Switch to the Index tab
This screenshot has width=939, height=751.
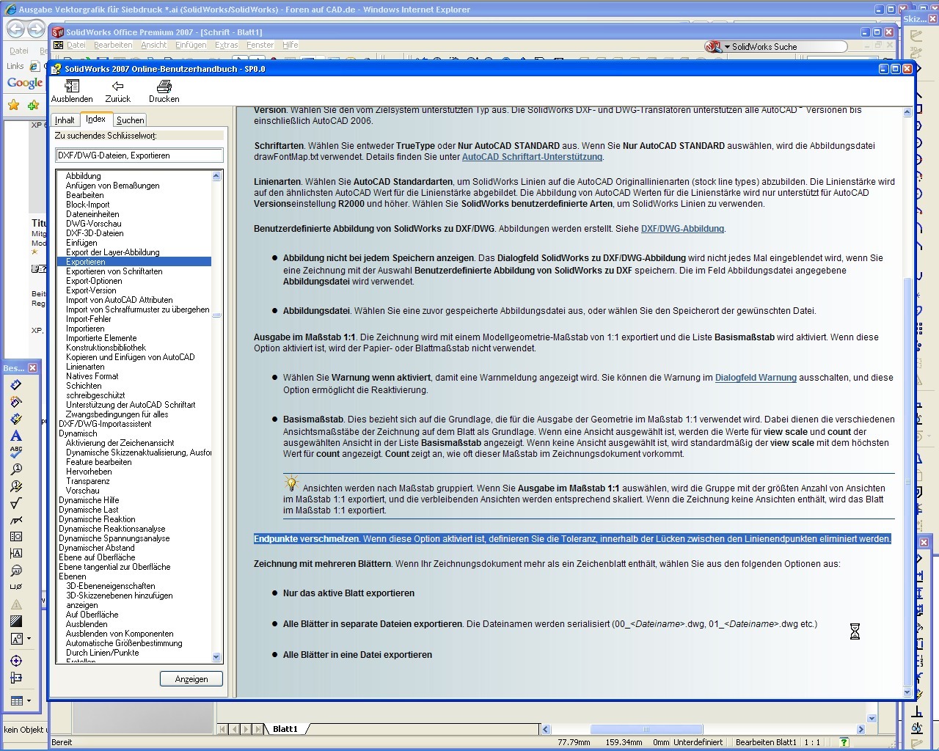point(95,119)
